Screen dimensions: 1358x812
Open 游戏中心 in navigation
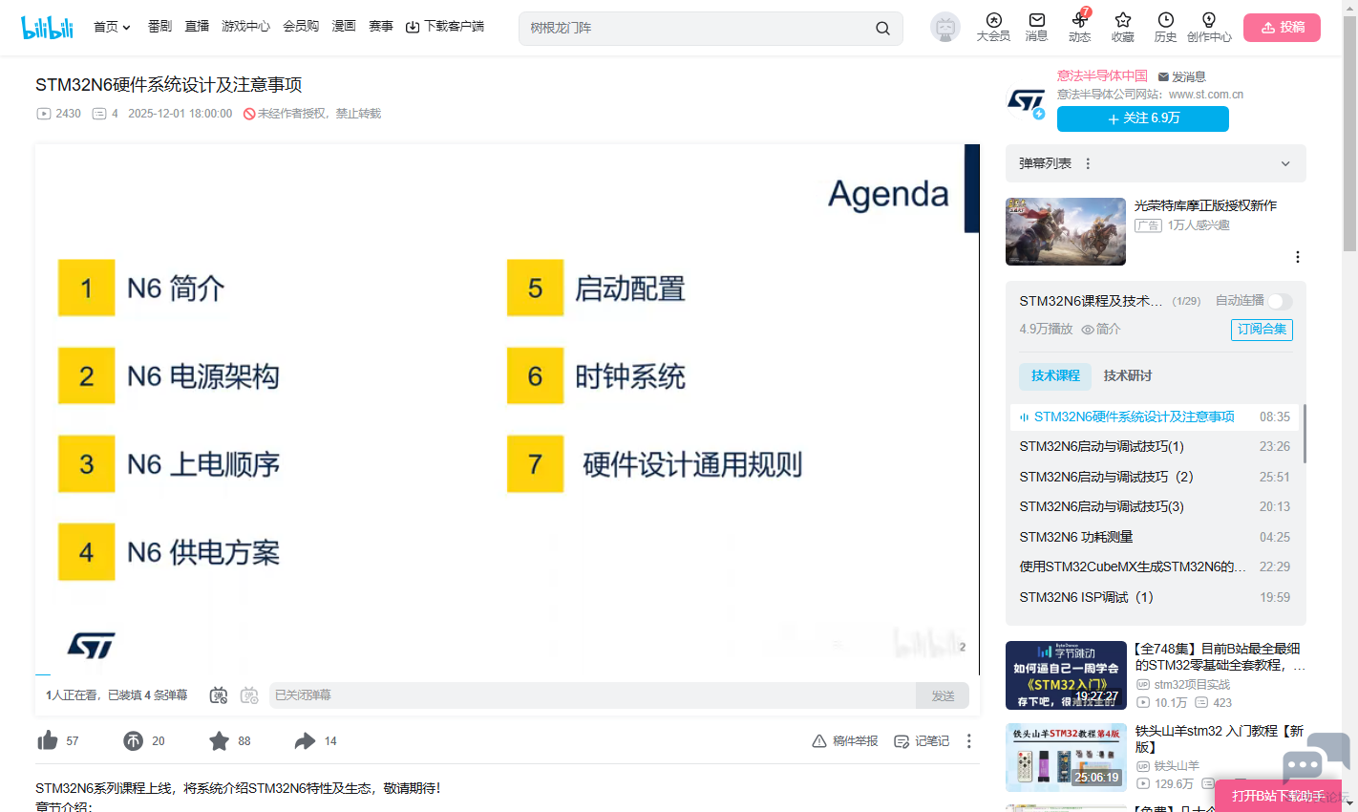pos(245,27)
